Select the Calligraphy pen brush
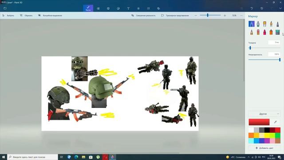The width and height of the screenshot is (284, 160). tap(258, 24)
